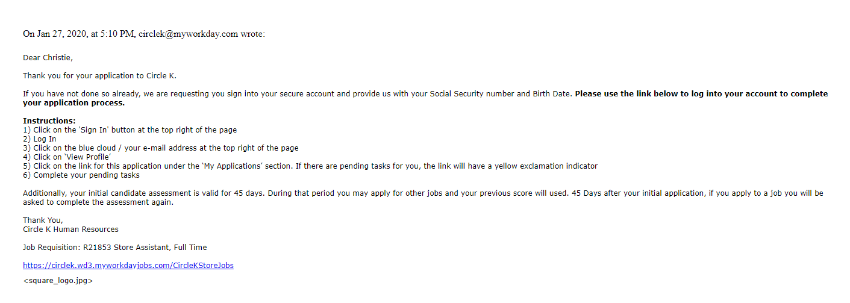Click the 'Circle K Human Resources' signature
This screenshot has width=850, height=303.
(x=70, y=230)
